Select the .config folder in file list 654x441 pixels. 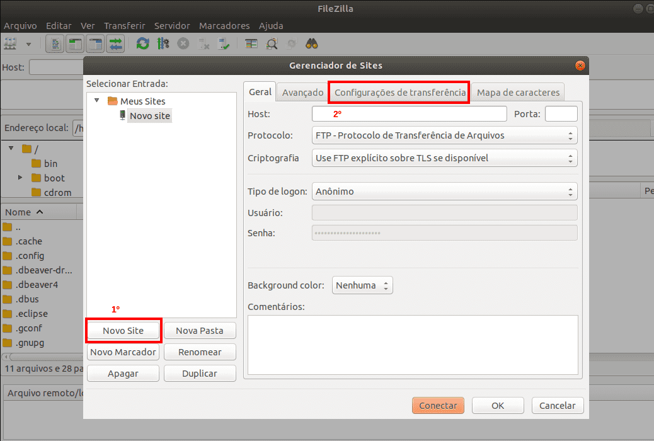(24, 256)
